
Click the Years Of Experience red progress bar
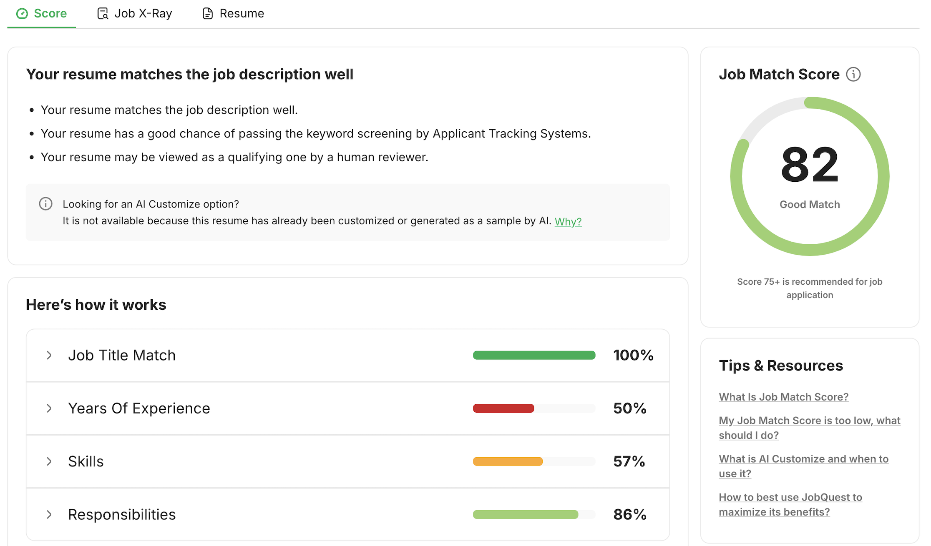(x=503, y=408)
